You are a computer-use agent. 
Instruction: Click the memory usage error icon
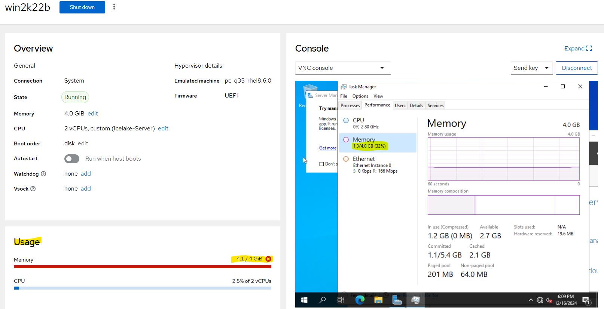268,259
